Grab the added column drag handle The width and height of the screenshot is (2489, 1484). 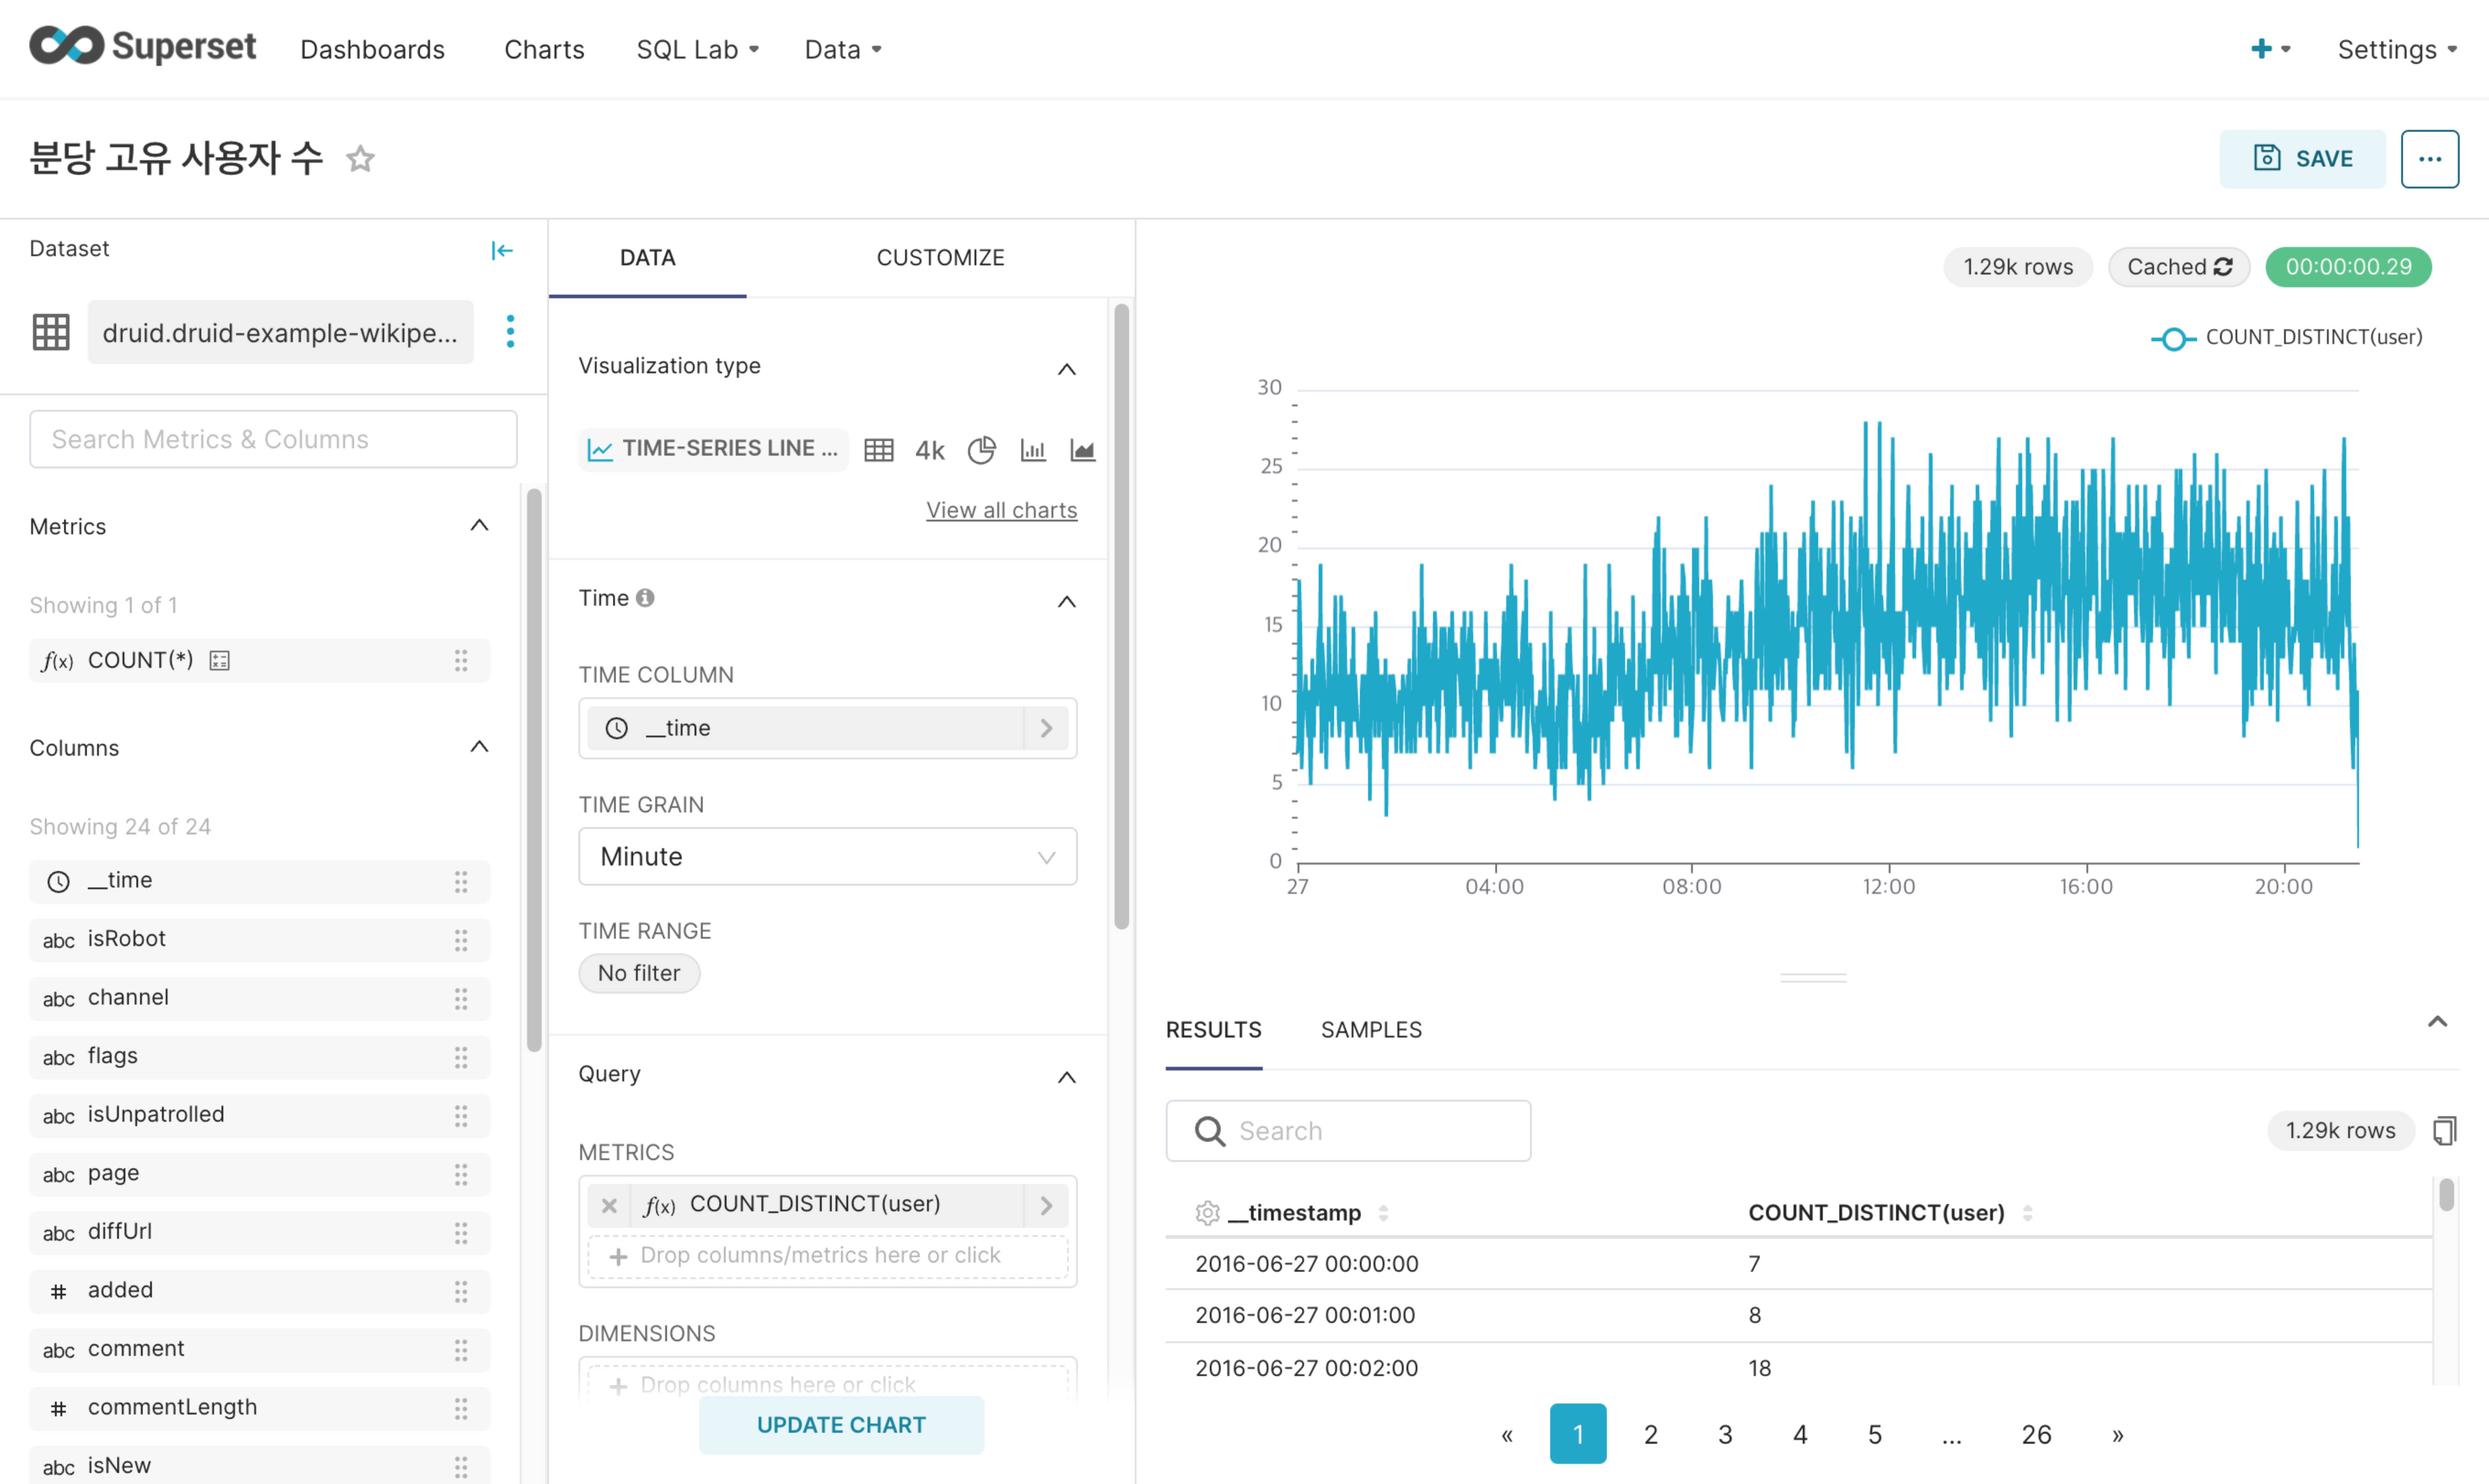pyautogui.click(x=461, y=1291)
